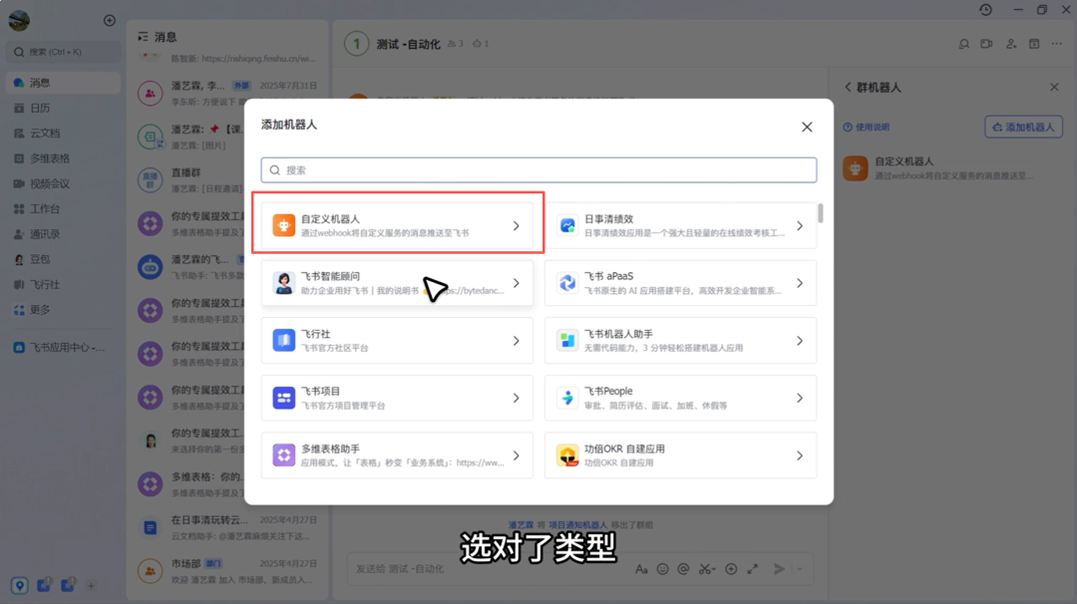Click the chat search icon in header
The width and height of the screenshot is (1077, 604).
(963, 44)
